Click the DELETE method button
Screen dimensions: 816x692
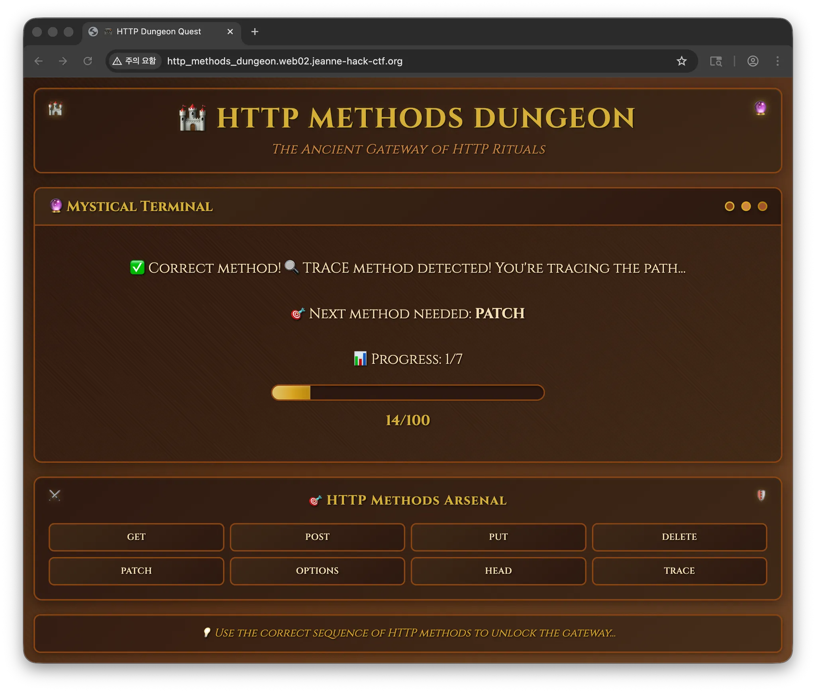[x=679, y=537]
